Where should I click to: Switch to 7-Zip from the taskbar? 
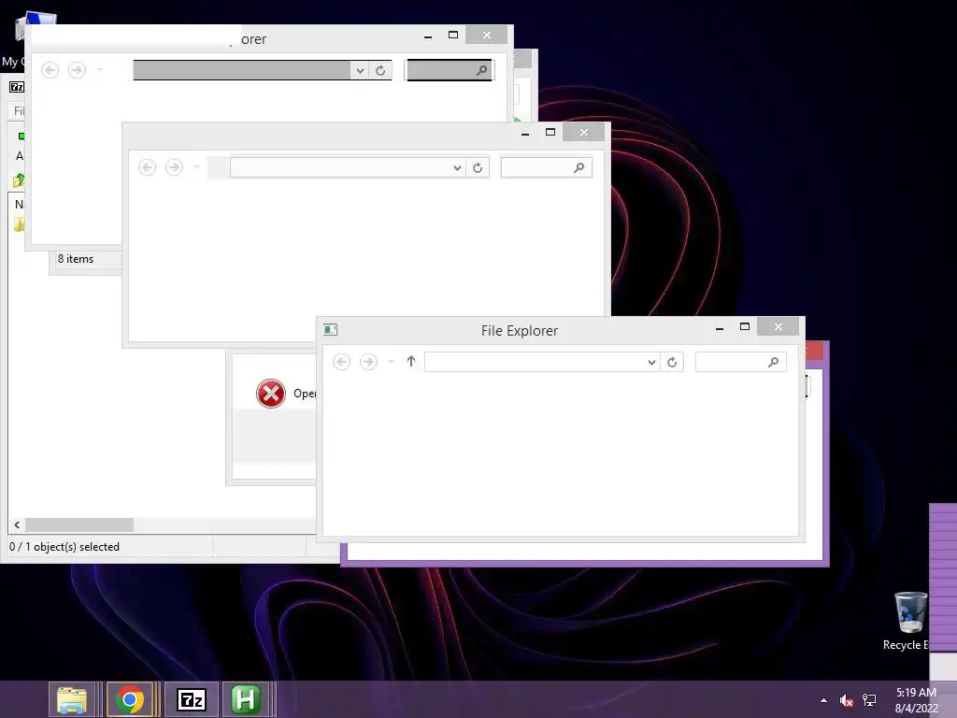(x=192, y=699)
